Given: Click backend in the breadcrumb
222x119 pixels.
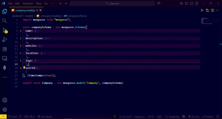Looking at the screenshot, I should (x=17, y=16).
